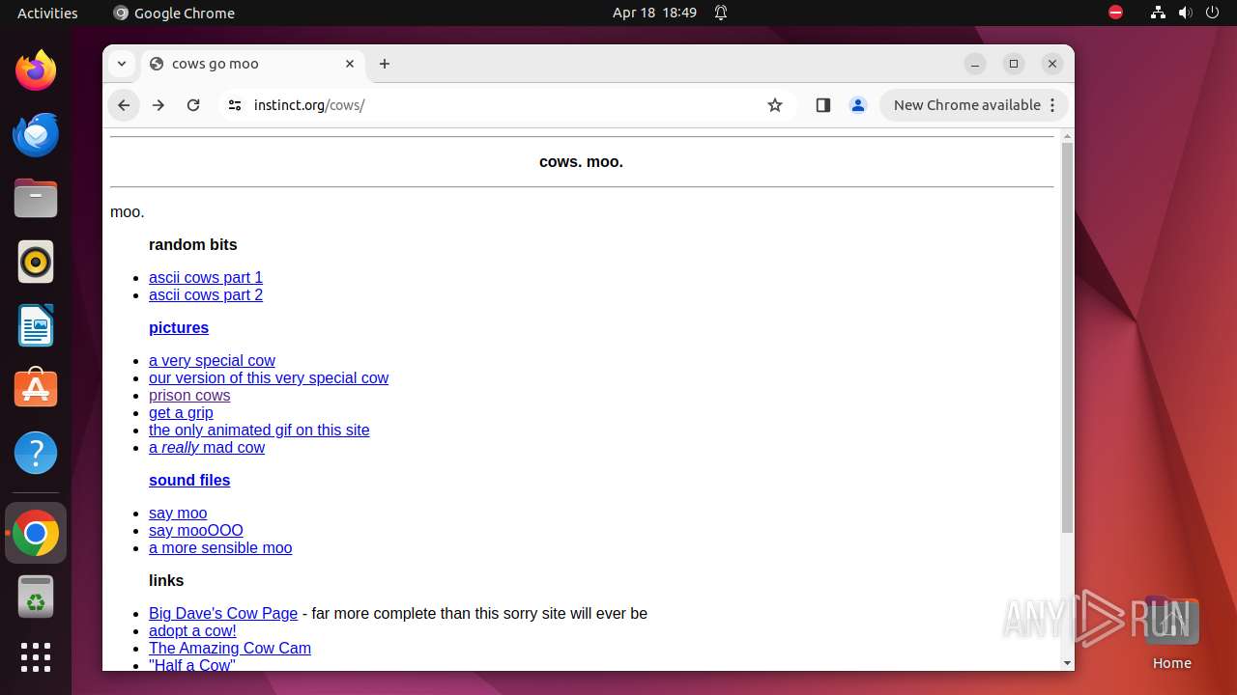Open get a grip link
The width and height of the screenshot is (1237, 695).
tap(181, 412)
